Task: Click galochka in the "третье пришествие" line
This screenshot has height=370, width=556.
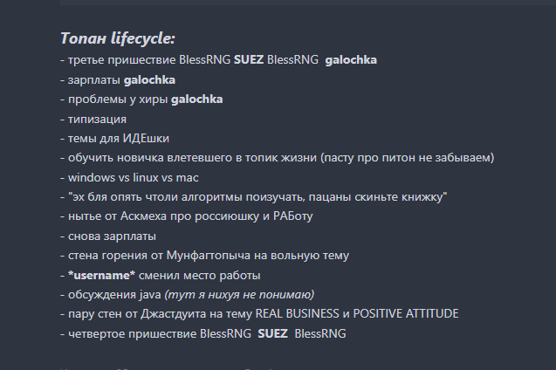Action: (x=351, y=60)
